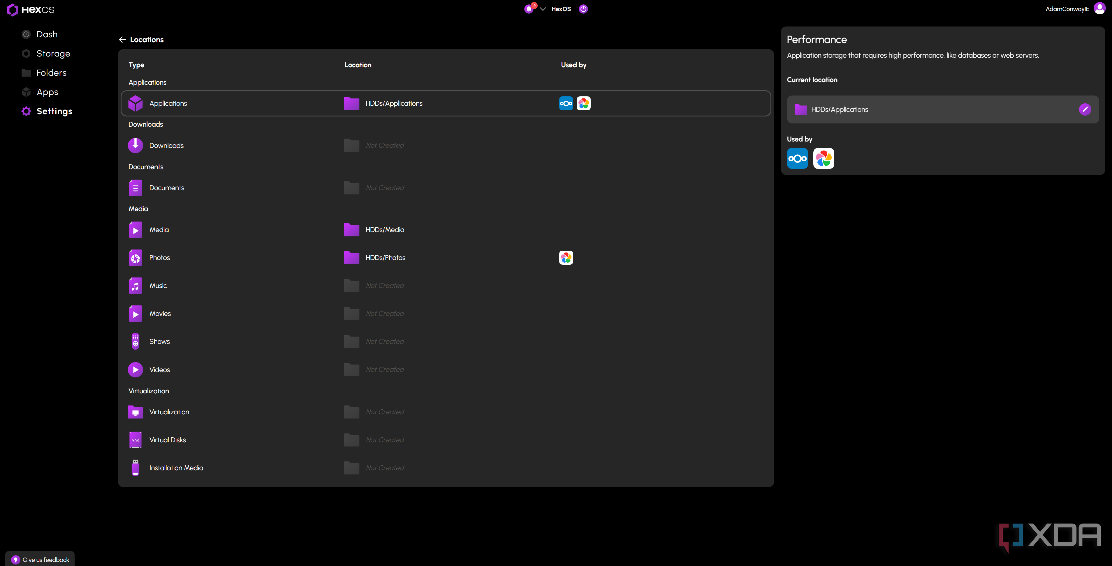Click the Not Created Music location
Image resolution: width=1112 pixels, height=566 pixels.
374,286
